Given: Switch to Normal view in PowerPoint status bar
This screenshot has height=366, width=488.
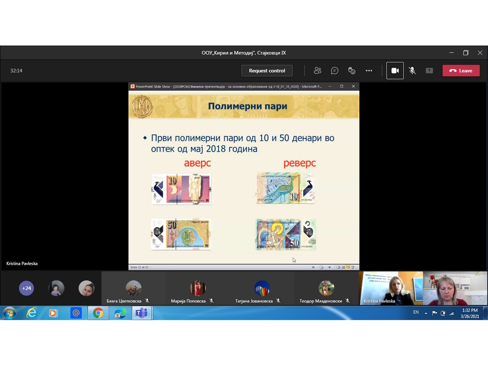Looking at the screenshot, I should click(338, 267).
